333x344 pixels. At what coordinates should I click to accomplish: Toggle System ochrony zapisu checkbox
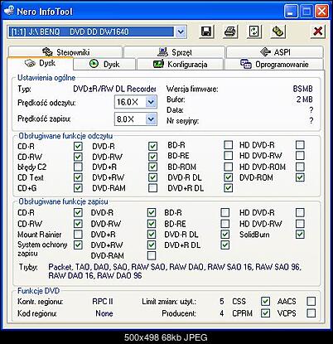point(78,245)
